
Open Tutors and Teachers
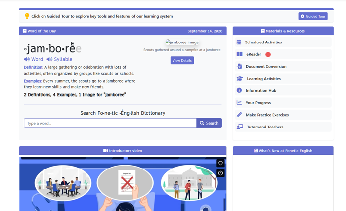click(283, 127)
